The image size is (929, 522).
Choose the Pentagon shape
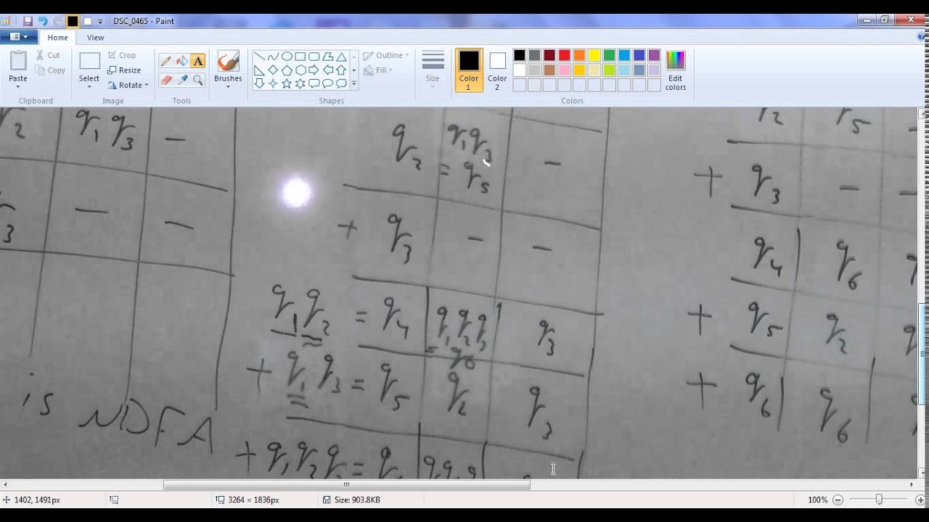(x=287, y=70)
